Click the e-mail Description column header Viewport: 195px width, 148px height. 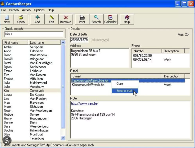click(x=173, y=76)
